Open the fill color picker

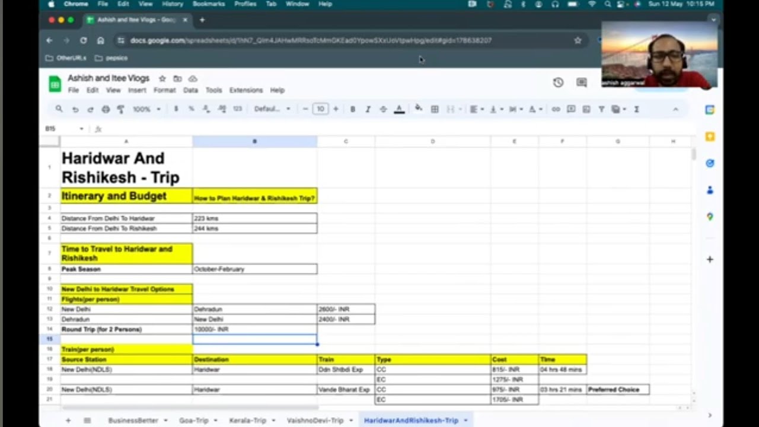coord(419,109)
